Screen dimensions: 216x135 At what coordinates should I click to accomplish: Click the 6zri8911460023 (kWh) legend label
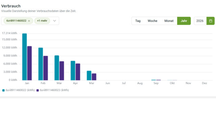click(x=54, y=90)
